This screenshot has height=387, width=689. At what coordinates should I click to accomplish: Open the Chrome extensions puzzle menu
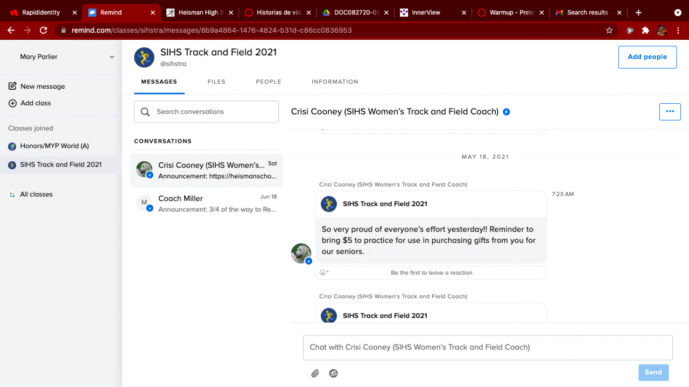pos(645,31)
